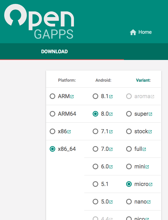Pick the micro variant radio button
Image resolution: width=168 pixels, height=220 pixels.
[129, 184]
